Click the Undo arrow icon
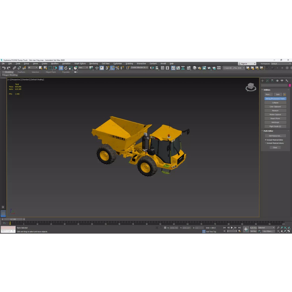Viewport: 292px width, 292px height. click(x=4, y=68)
